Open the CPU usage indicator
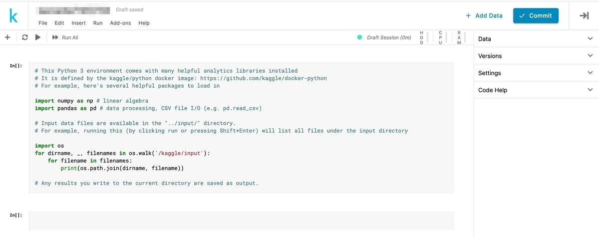 coord(443,37)
